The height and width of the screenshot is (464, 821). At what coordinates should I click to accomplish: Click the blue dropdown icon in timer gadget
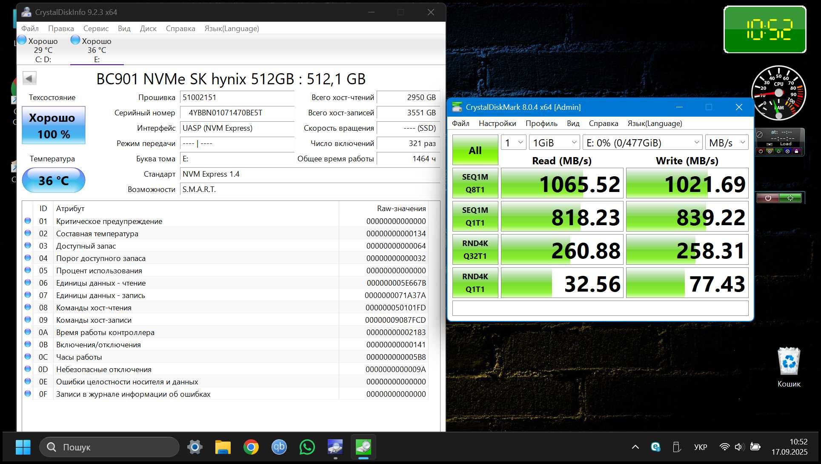click(787, 151)
